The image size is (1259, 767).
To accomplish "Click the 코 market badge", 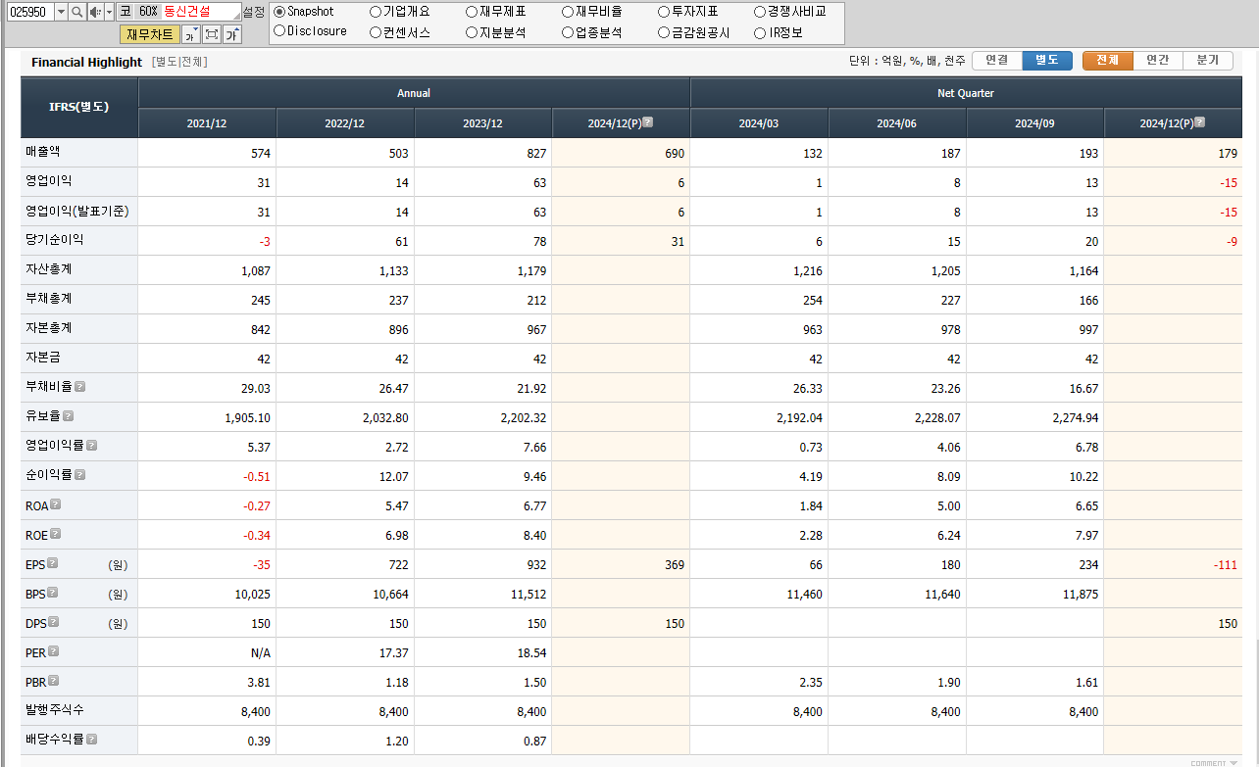I will [x=124, y=12].
